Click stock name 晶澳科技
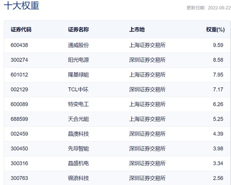Image resolution: width=231 pixels, height=185 pixels. pos(78,134)
